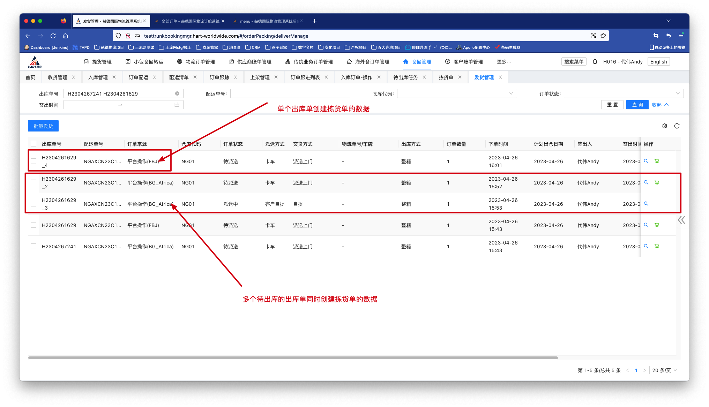Viewport: 709px width, 407px height.
Task: Click green delivery cart icon for H2304261629_4
Action: tap(657, 161)
